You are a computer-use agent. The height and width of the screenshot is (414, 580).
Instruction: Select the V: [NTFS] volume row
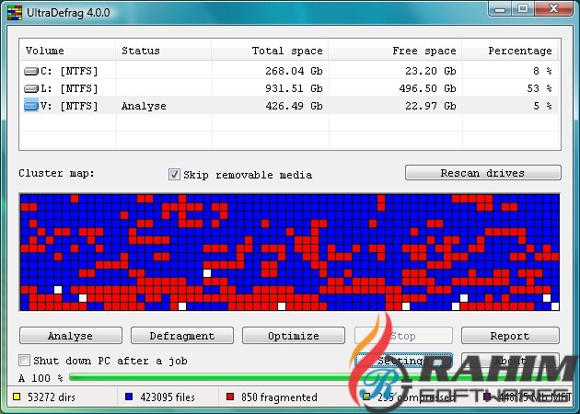(x=290, y=106)
